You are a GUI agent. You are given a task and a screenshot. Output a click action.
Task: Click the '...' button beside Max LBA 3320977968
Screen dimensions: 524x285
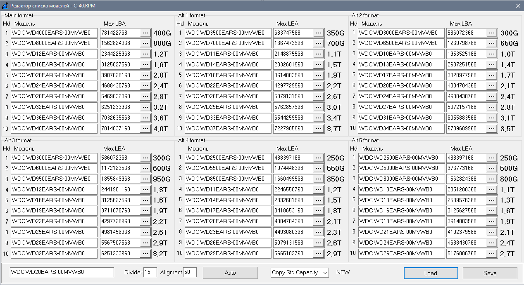click(x=492, y=75)
